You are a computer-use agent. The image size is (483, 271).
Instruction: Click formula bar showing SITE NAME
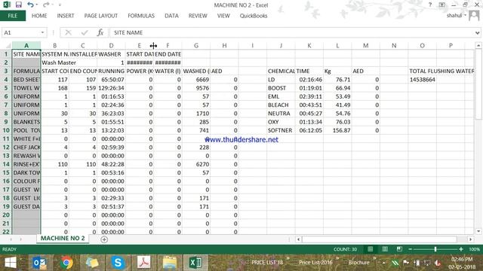click(x=292, y=32)
